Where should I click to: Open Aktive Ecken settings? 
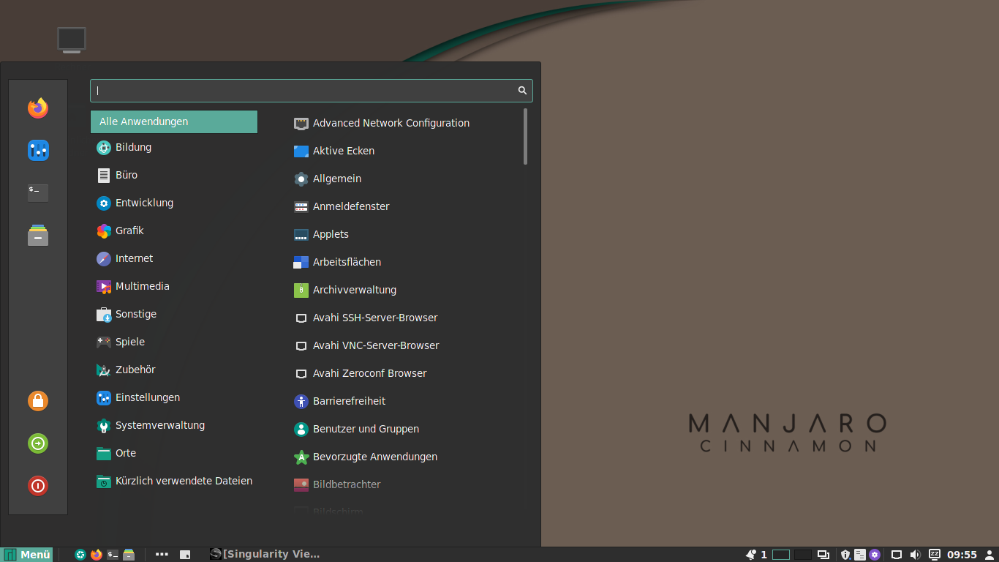click(x=404, y=151)
